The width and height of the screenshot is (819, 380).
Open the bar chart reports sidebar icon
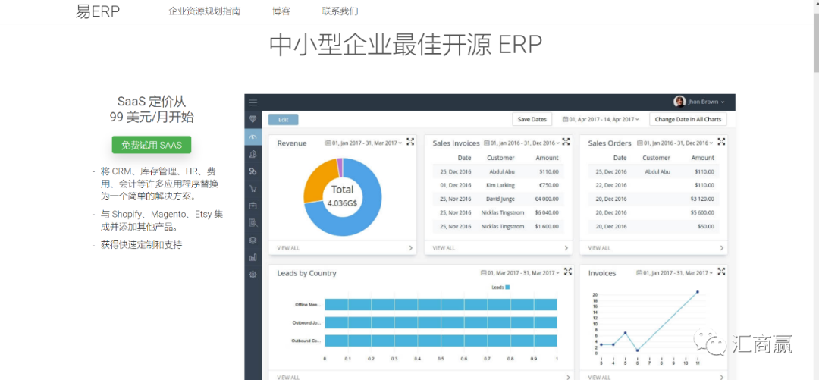pos(253,257)
